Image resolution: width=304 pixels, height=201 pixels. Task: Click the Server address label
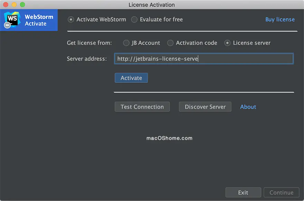[x=87, y=59]
